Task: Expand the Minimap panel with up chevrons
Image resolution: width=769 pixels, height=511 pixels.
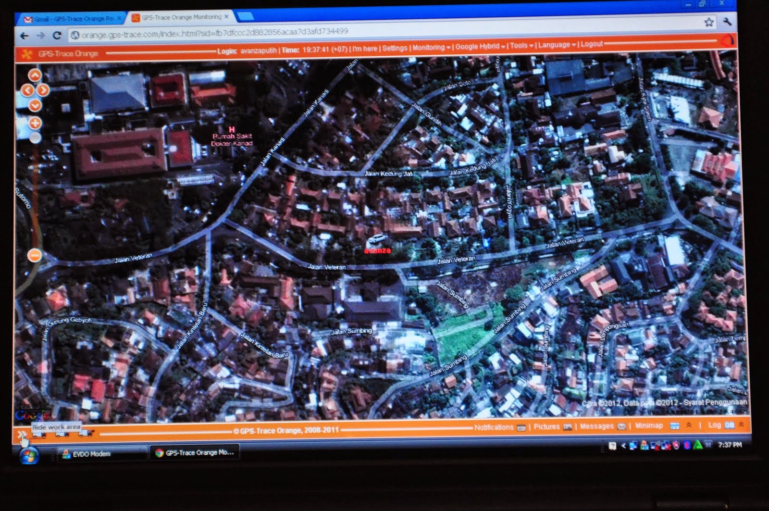Action: pos(689,425)
